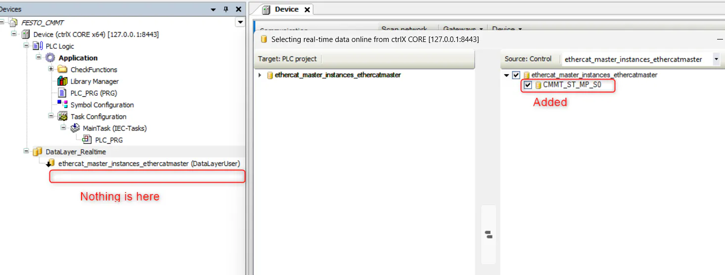Switch to the Device tab
The width and height of the screenshot is (725, 275).
coord(286,9)
